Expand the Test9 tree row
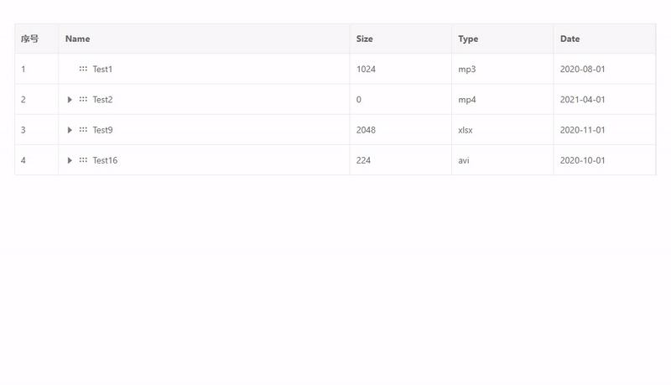The height and width of the screenshot is (385, 671). click(x=70, y=130)
